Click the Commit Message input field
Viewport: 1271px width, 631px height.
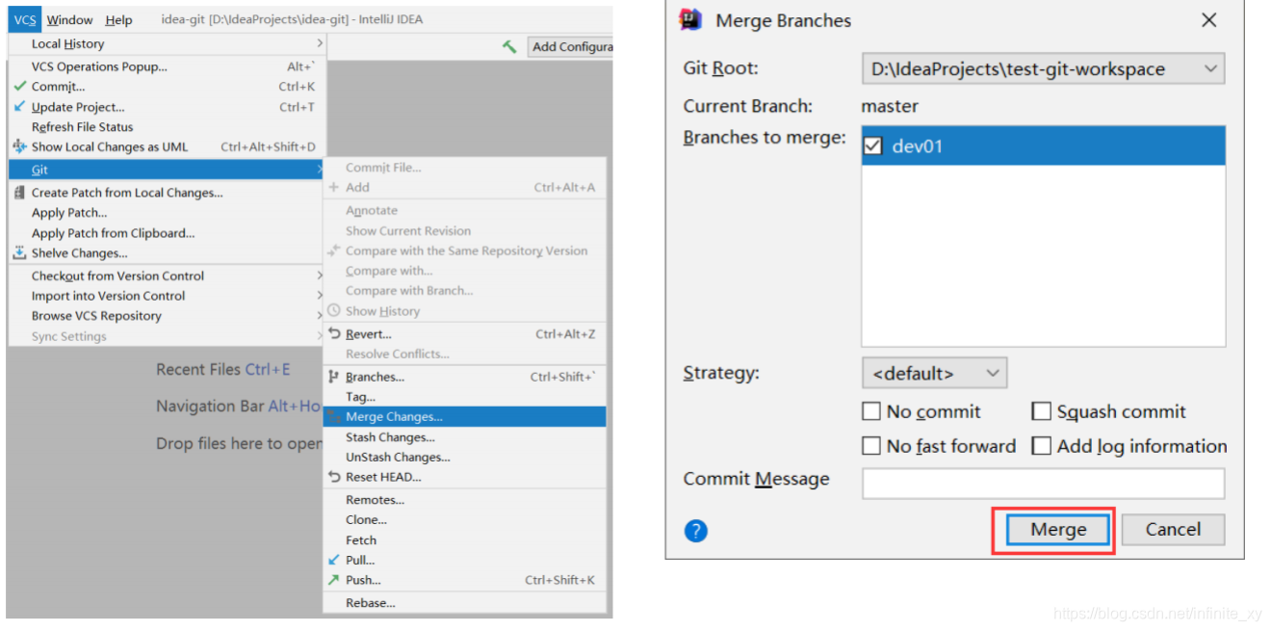1043,483
